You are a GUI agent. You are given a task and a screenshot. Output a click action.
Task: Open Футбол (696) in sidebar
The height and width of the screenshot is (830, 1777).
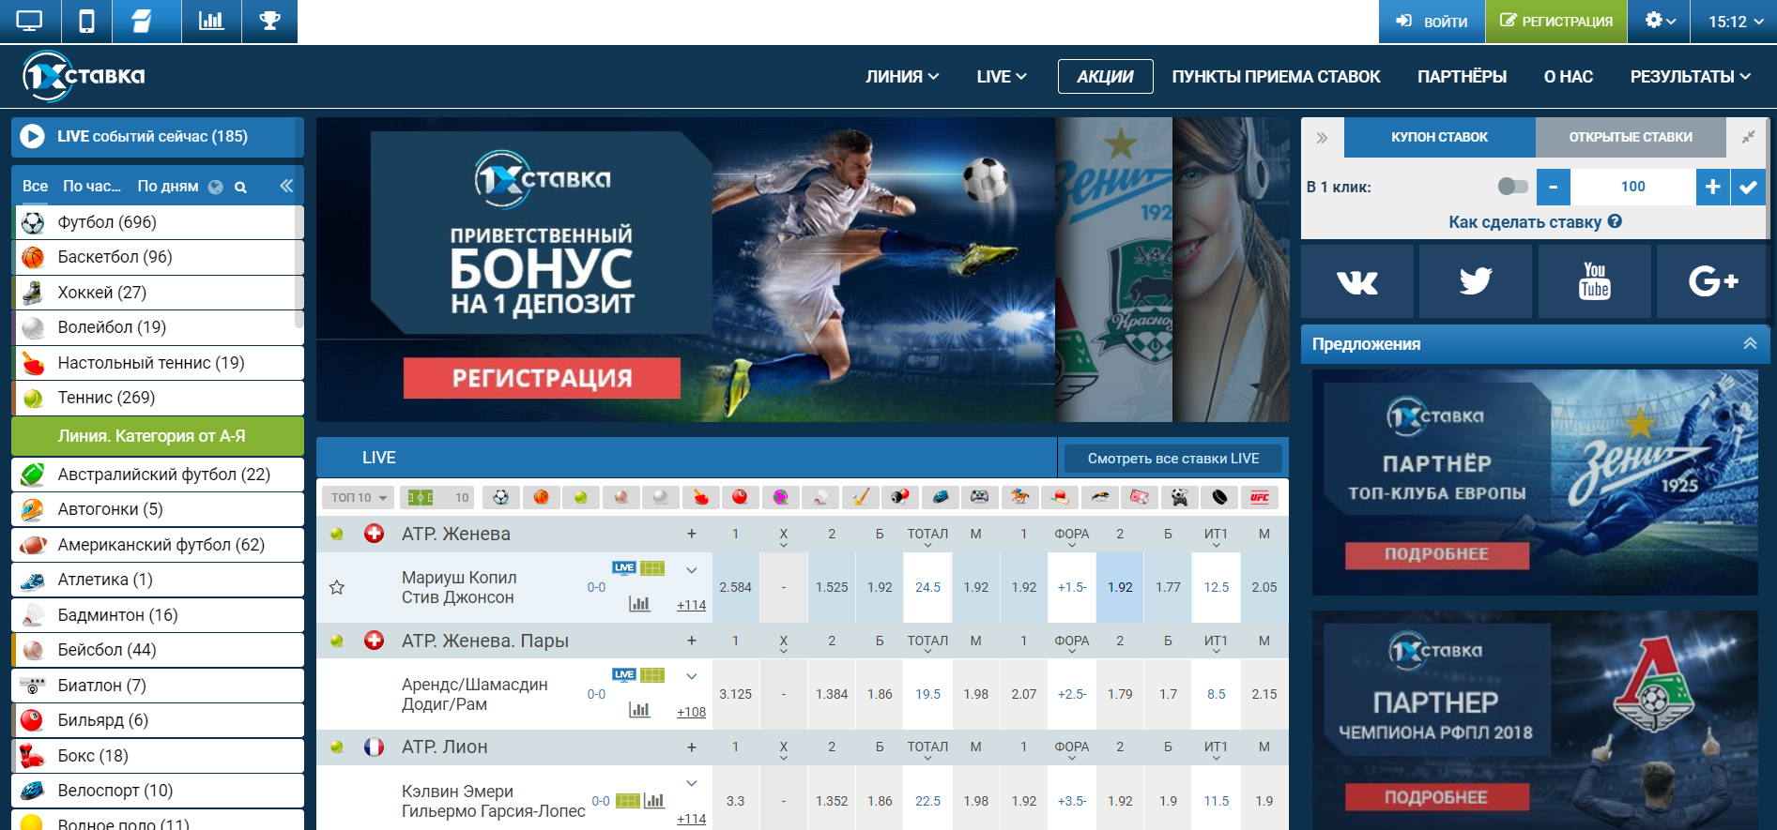click(158, 222)
